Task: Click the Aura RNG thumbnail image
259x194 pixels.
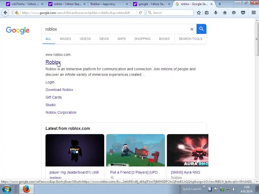Action: (x=188, y=150)
